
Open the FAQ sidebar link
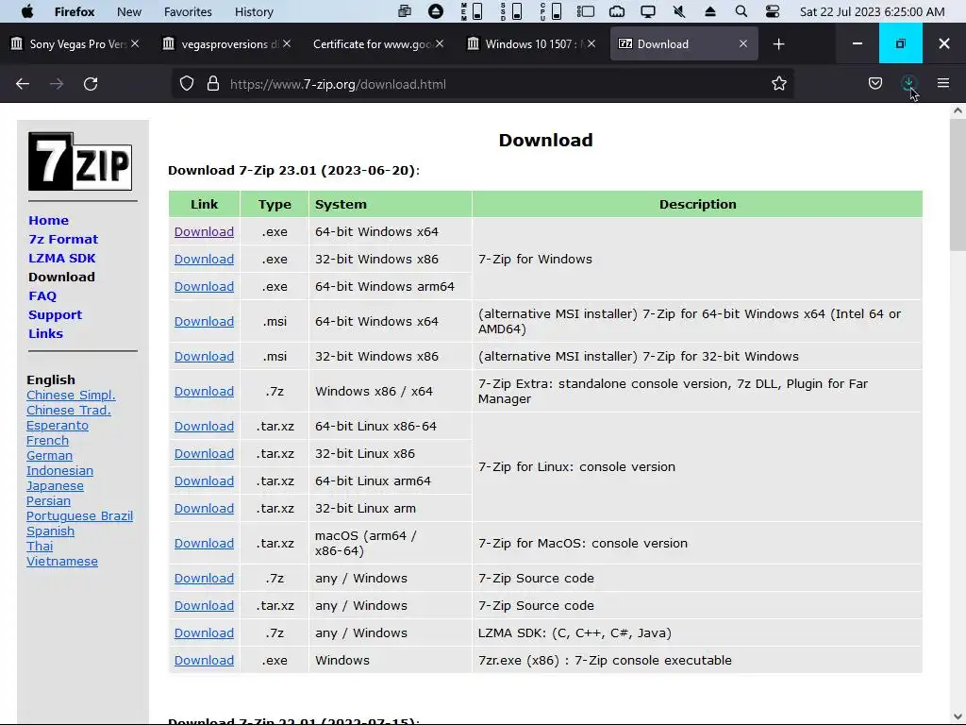42,295
